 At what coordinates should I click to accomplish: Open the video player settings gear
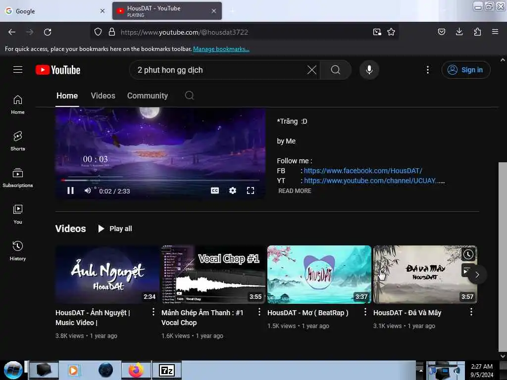coord(233,190)
